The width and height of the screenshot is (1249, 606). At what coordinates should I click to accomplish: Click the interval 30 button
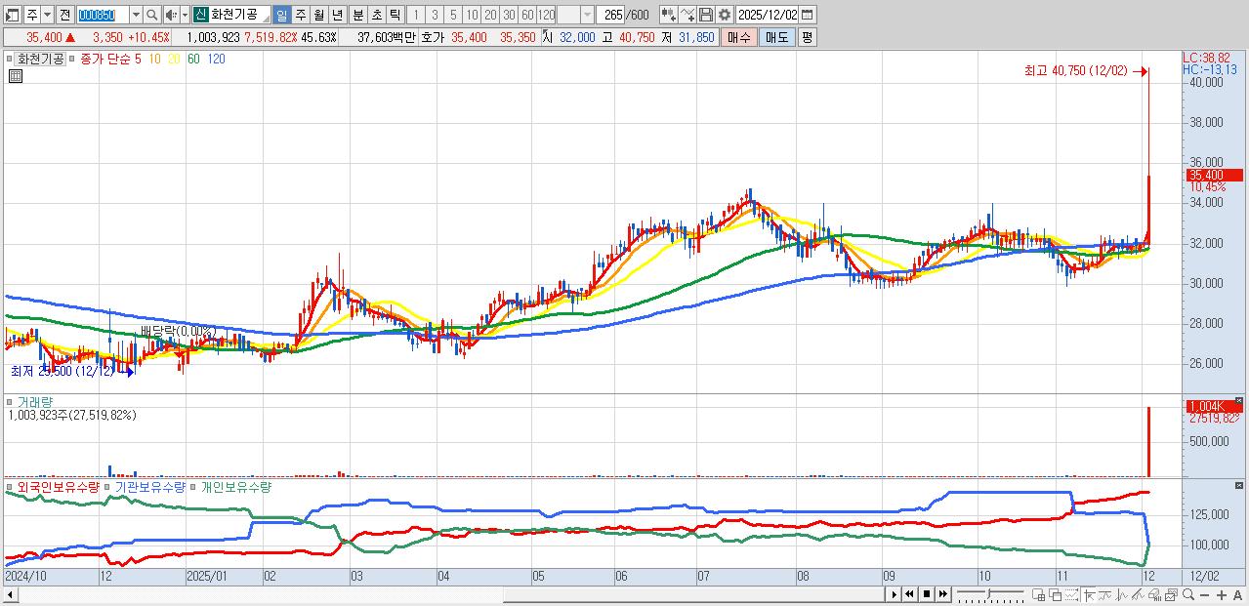pyautogui.click(x=509, y=15)
